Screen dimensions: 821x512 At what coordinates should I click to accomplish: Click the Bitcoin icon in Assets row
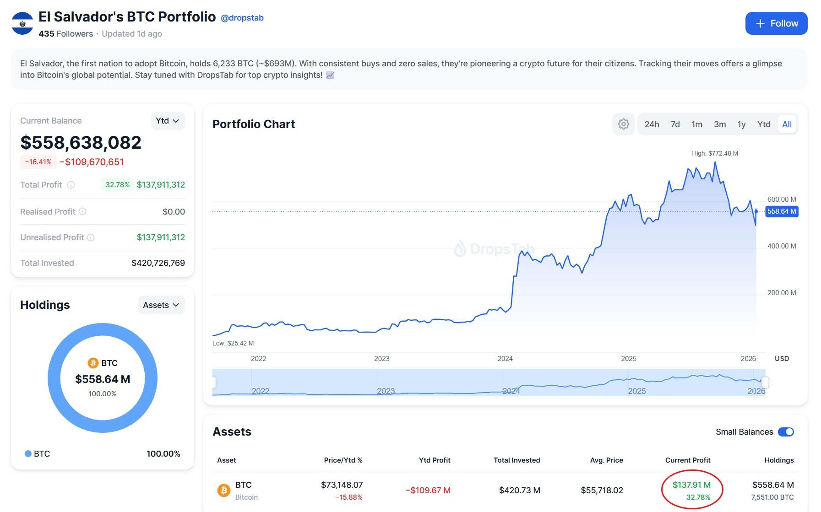pos(224,490)
